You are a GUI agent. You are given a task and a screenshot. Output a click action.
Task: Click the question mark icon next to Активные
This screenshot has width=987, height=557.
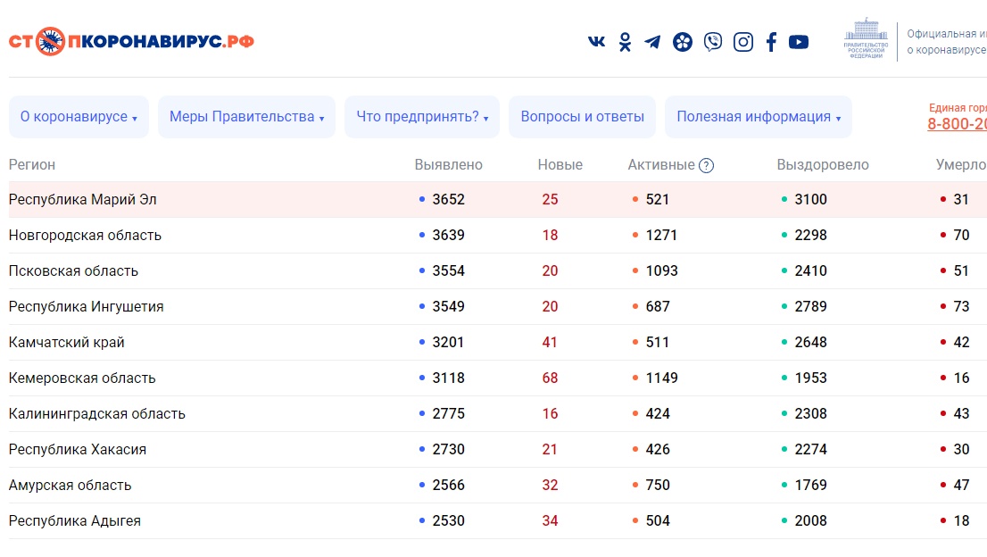point(706,165)
